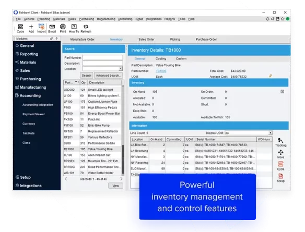Viewport: 305px width, 232px height.
Task: Click the Email toolbar icon
Action: [52, 28]
